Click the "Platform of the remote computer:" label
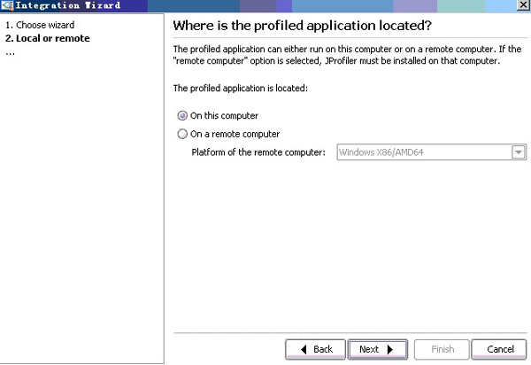This screenshot has height=365, width=531. (x=258, y=152)
